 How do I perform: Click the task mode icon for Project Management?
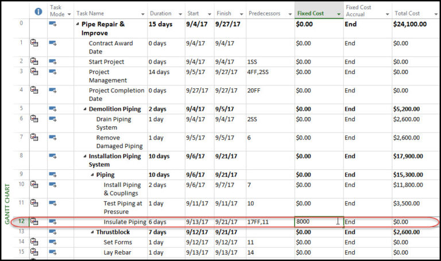tap(53, 72)
